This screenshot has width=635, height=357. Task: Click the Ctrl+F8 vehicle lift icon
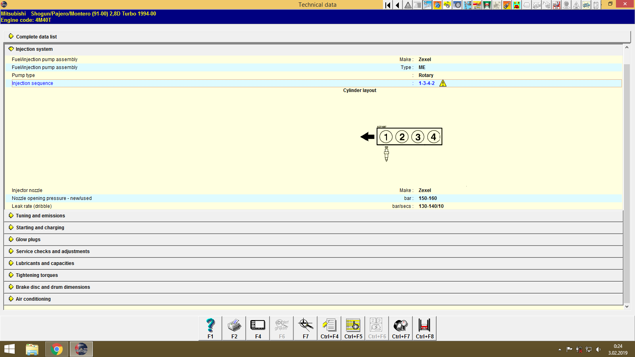tap(424, 325)
